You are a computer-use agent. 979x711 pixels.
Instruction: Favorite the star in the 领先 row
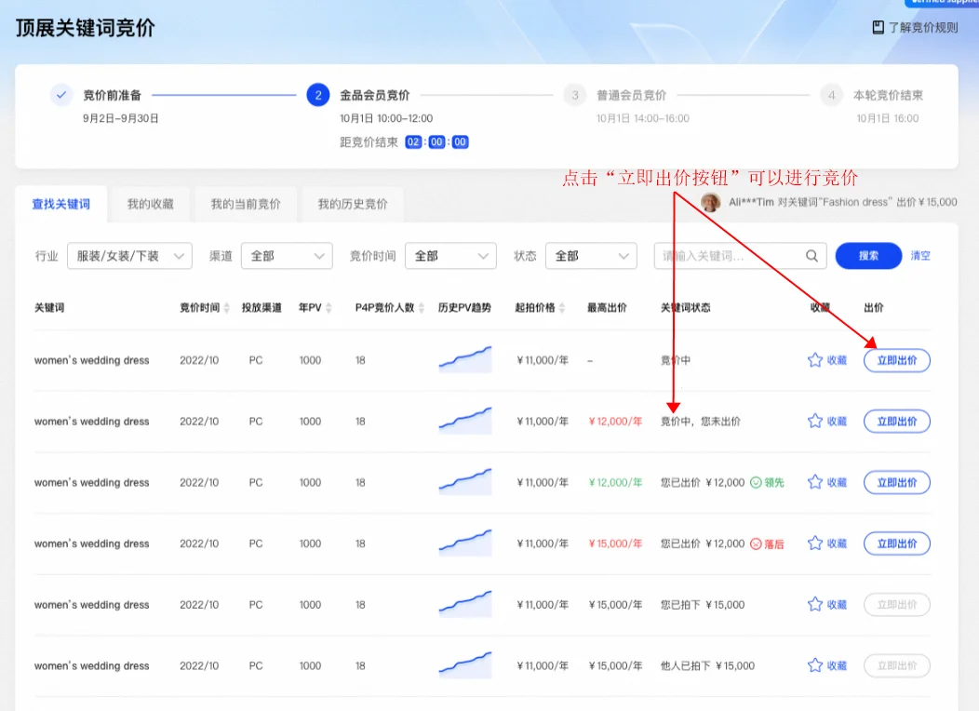click(815, 482)
